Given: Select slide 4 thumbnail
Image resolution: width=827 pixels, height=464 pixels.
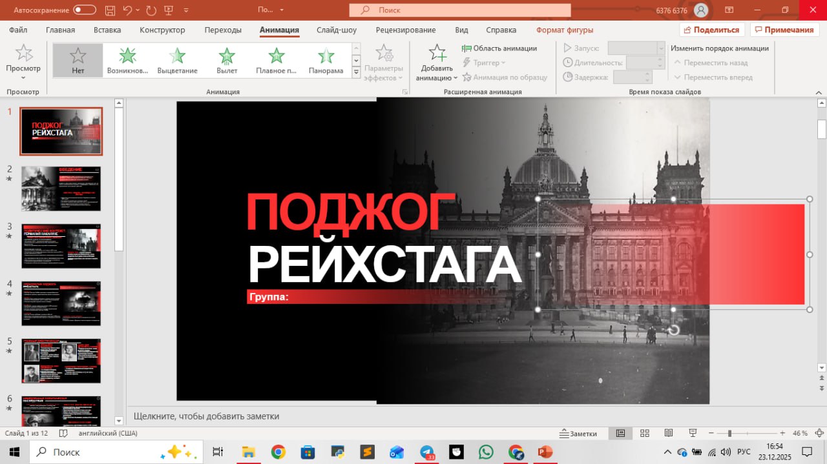Looking at the screenshot, I should pos(61,303).
